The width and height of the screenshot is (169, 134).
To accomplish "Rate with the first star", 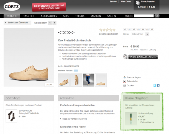I will pos(101,30).
